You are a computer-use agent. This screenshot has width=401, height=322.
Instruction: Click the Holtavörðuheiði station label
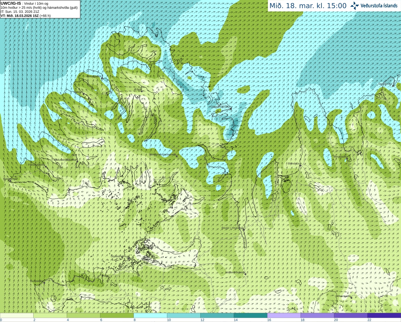tap(235, 272)
